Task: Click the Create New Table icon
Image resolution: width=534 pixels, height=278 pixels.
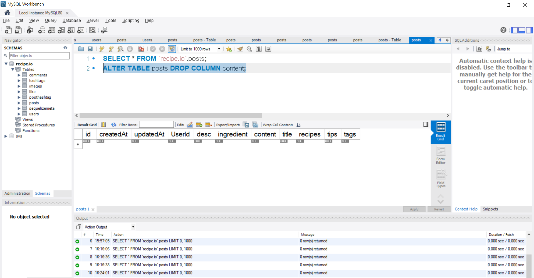Action: tap(51, 30)
